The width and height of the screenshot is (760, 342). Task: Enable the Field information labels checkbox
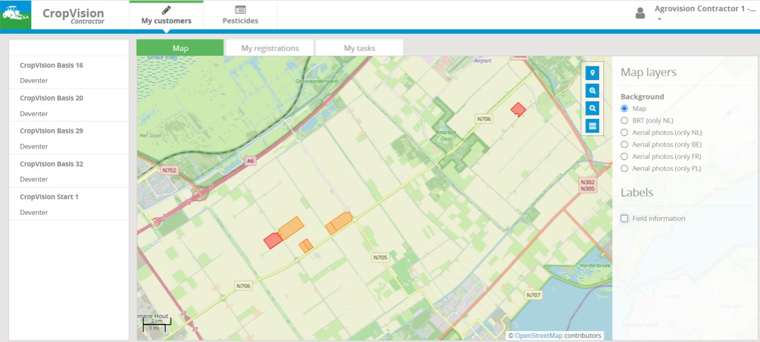[625, 218]
